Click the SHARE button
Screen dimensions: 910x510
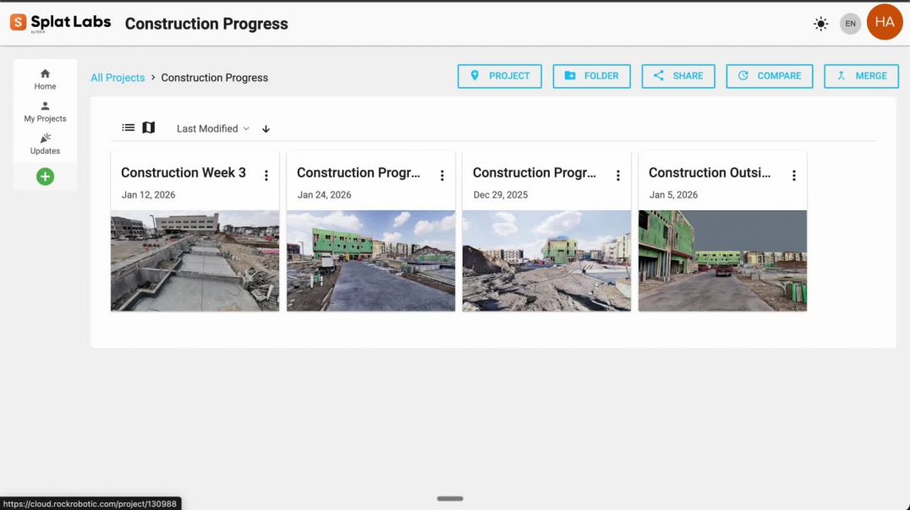[x=677, y=76]
